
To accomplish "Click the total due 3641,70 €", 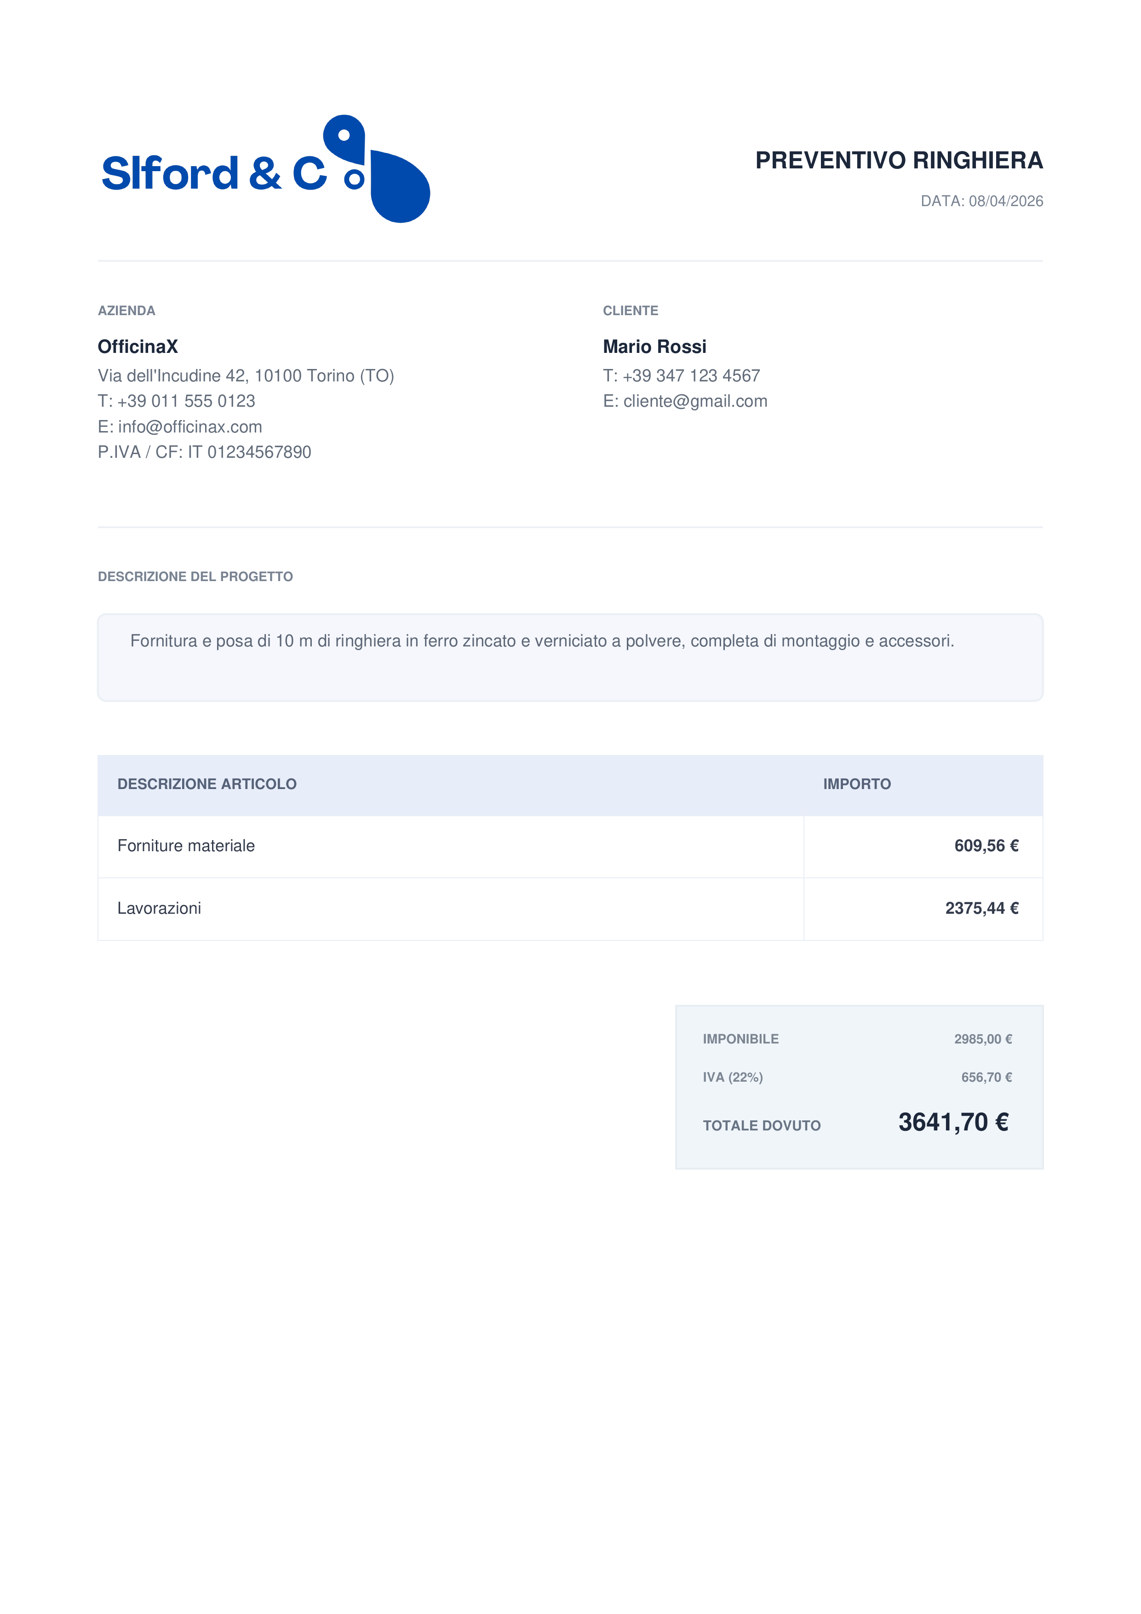I will coord(953,1123).
